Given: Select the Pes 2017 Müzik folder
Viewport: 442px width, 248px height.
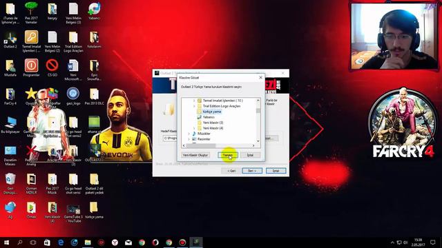Looking at the screenshot, I should point(52,184).
